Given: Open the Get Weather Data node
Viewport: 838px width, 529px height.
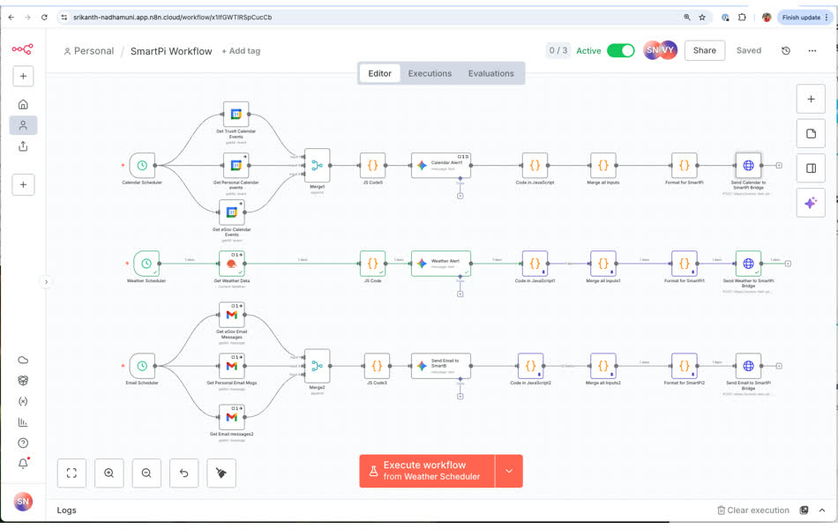Looking at the screenshot, I should tap(232, 262).
